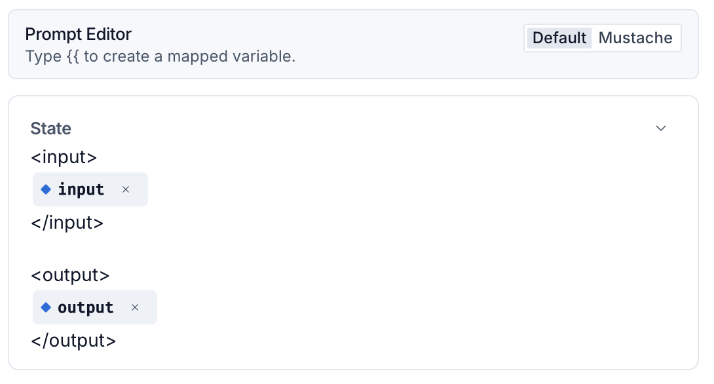
Task: Click the blue diamond icon beside output
Action: point(46,307)
